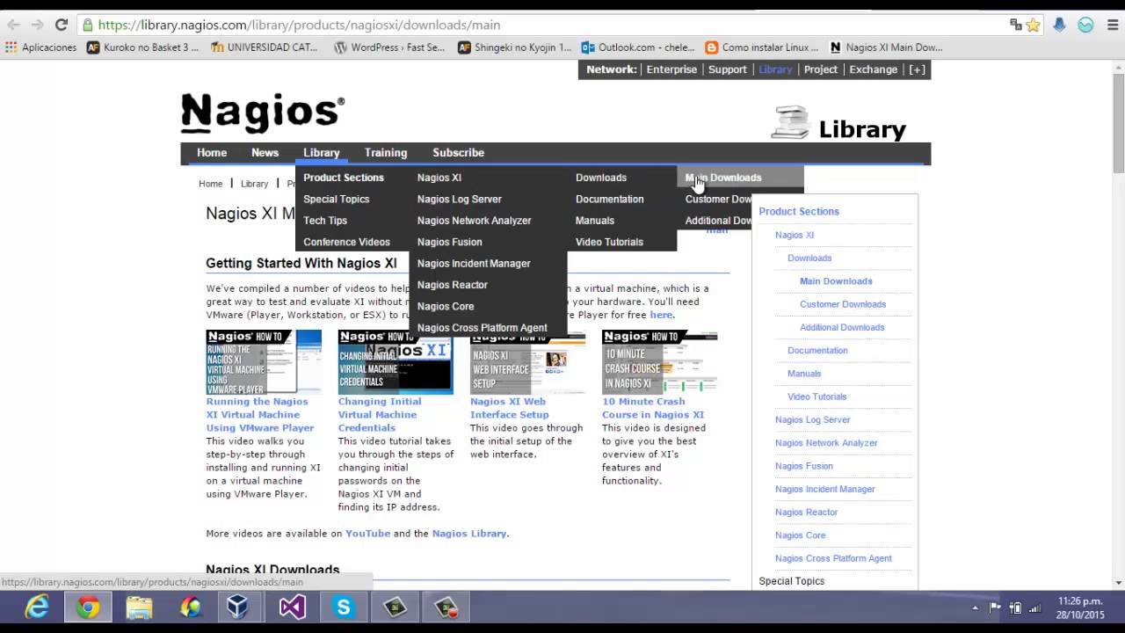
Task: Open the Como instalar Linux bookmark
Action: [762, 47]
